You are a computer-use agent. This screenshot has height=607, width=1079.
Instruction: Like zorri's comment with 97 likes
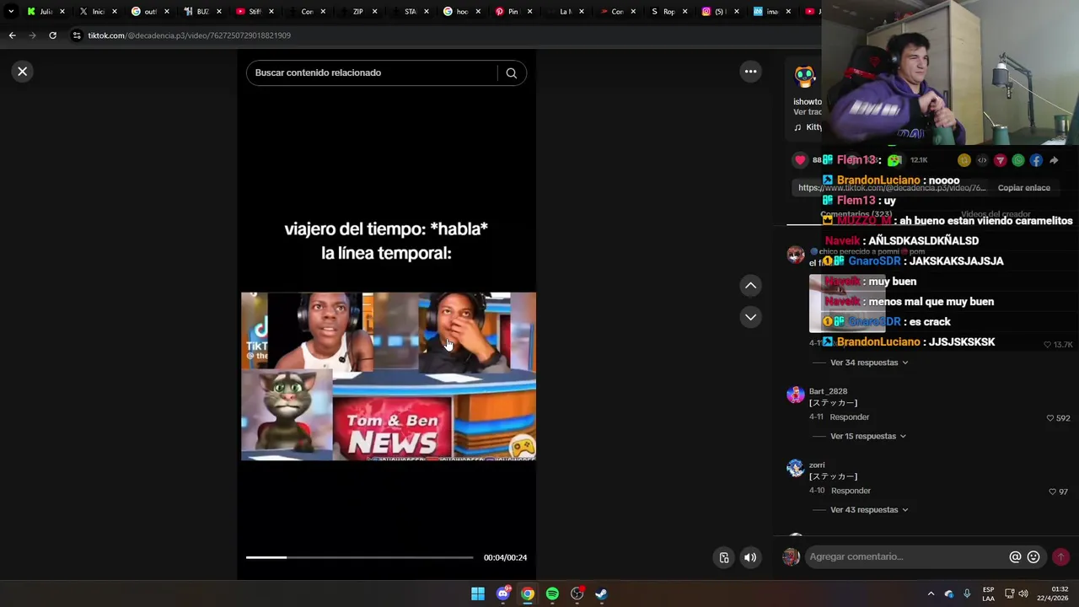(1058, 492)
